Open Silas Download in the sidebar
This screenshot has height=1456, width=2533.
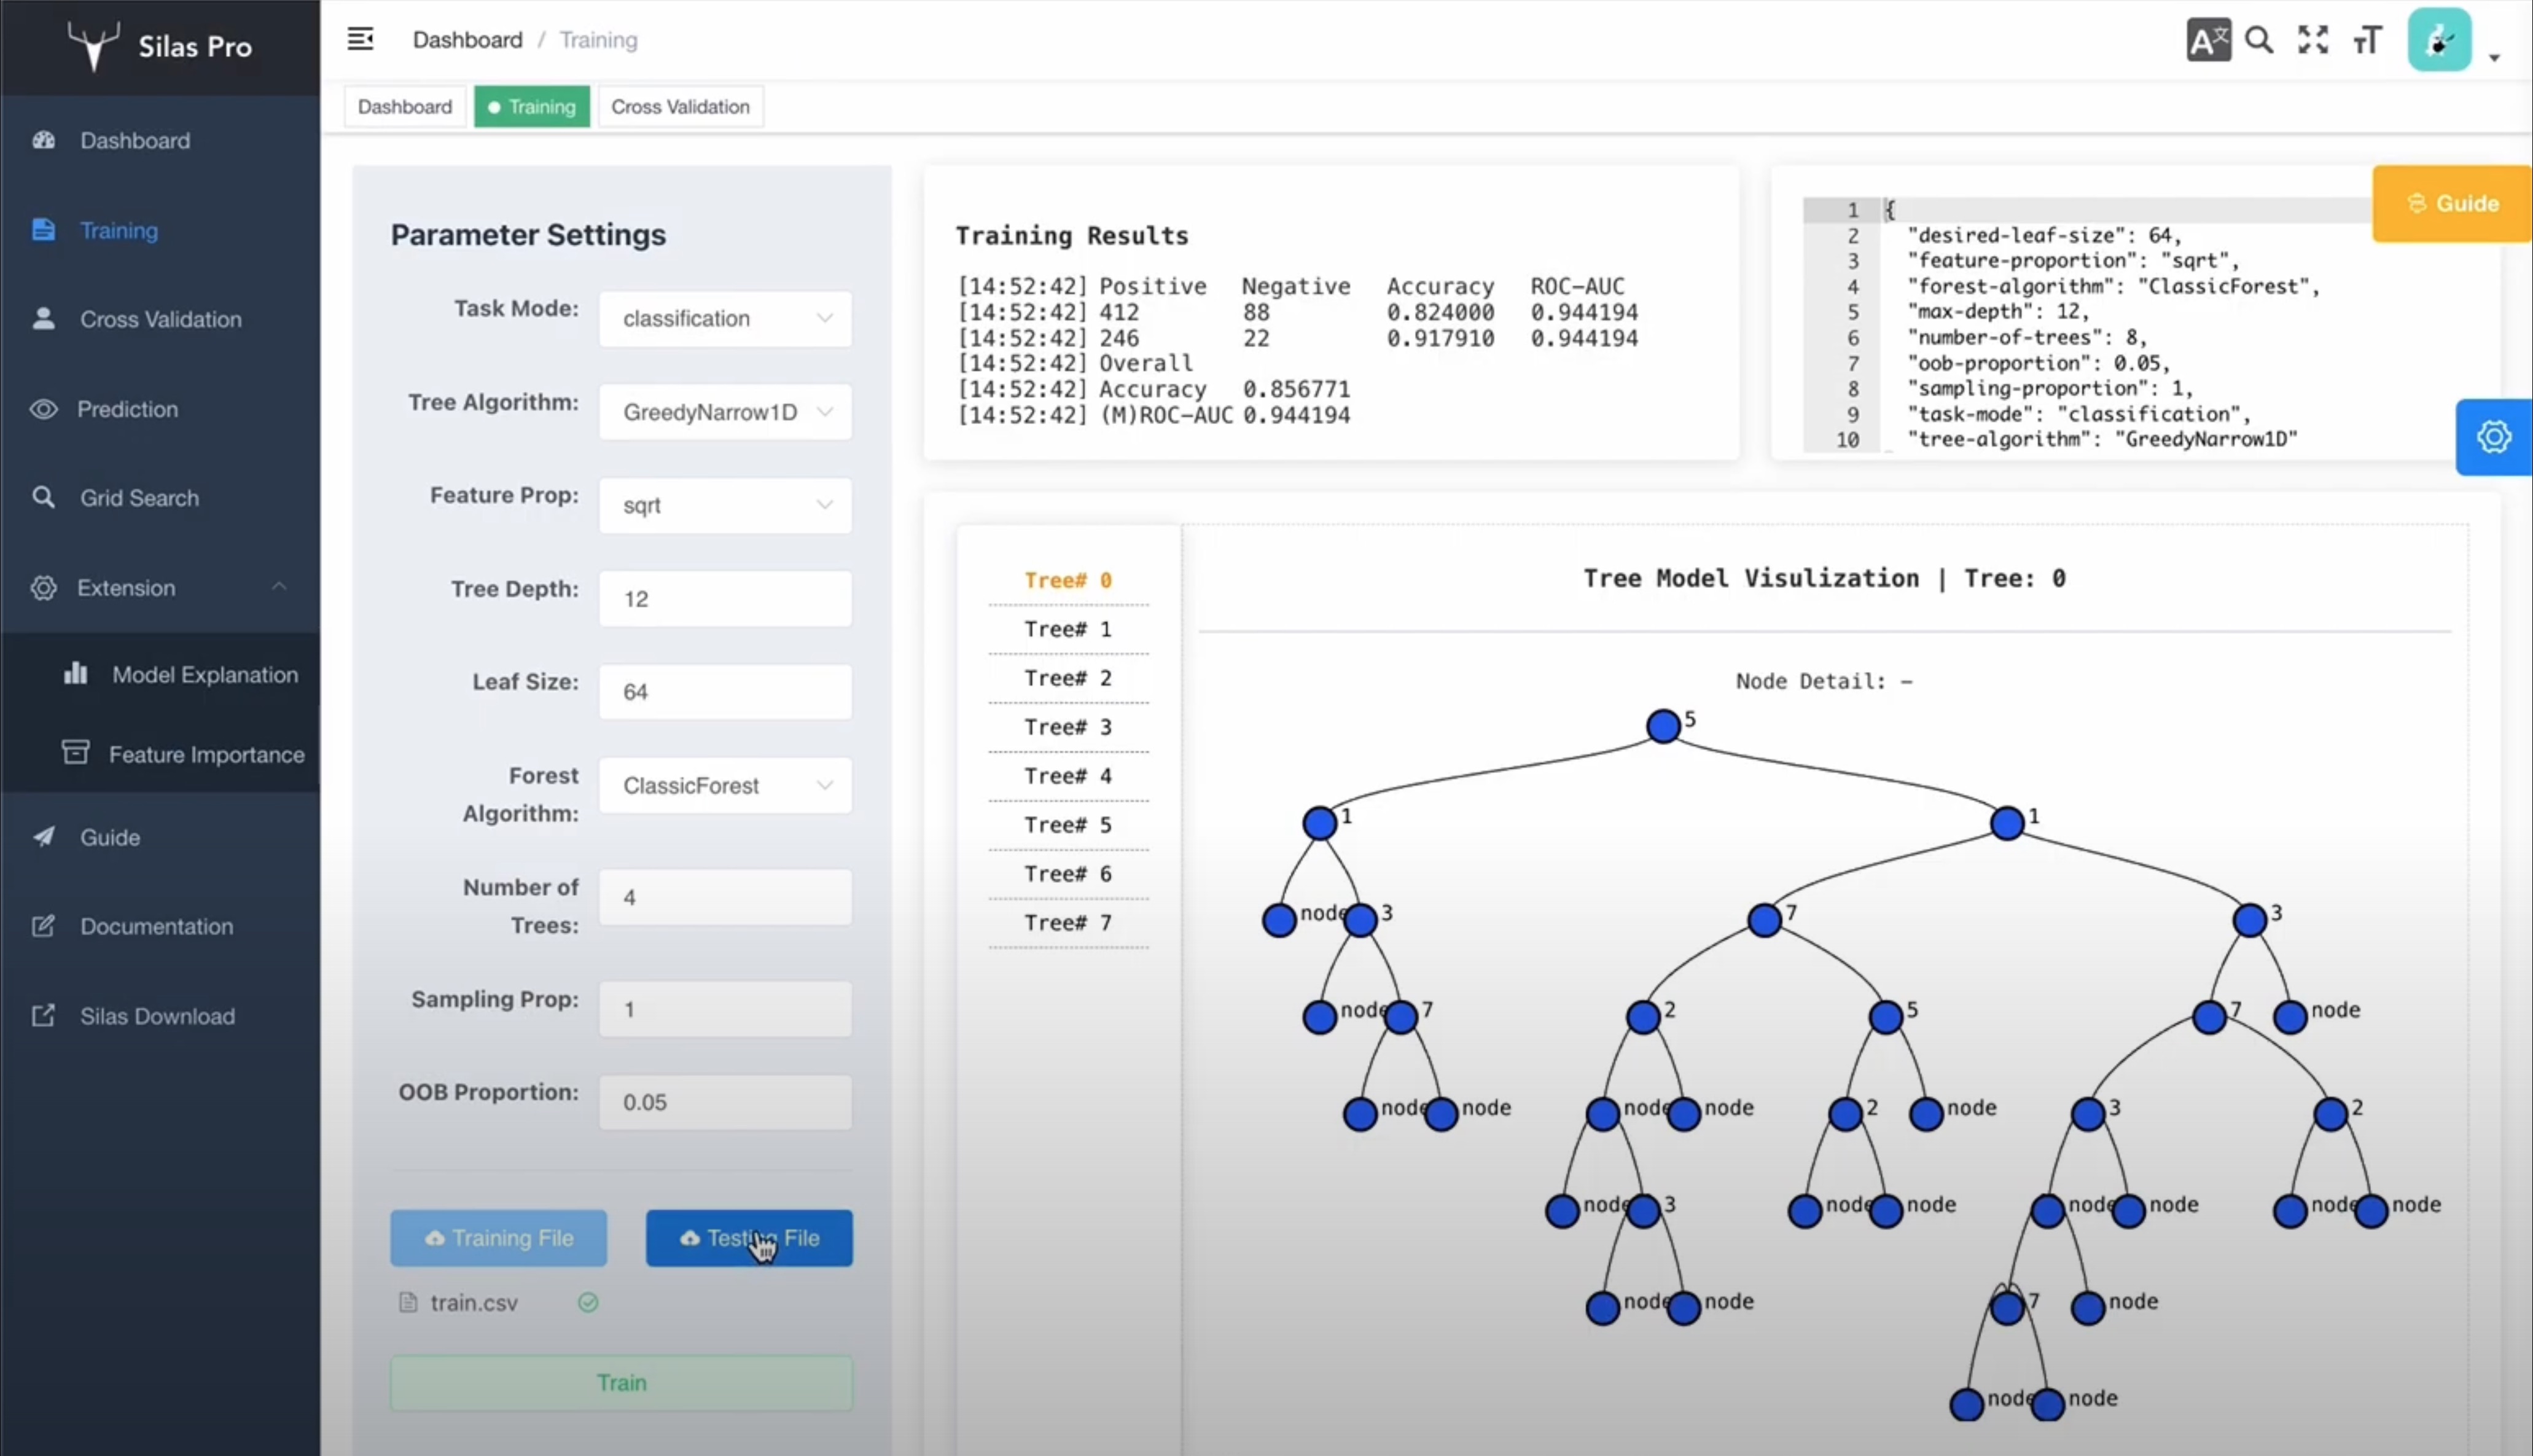160,1016
